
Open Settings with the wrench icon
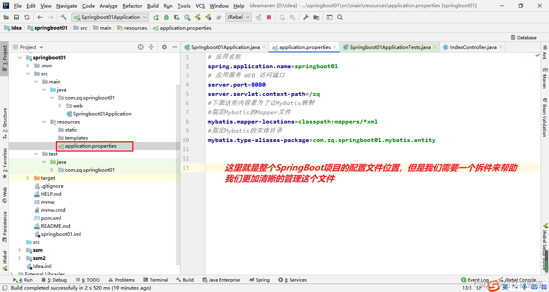click(x=306, y=17)
